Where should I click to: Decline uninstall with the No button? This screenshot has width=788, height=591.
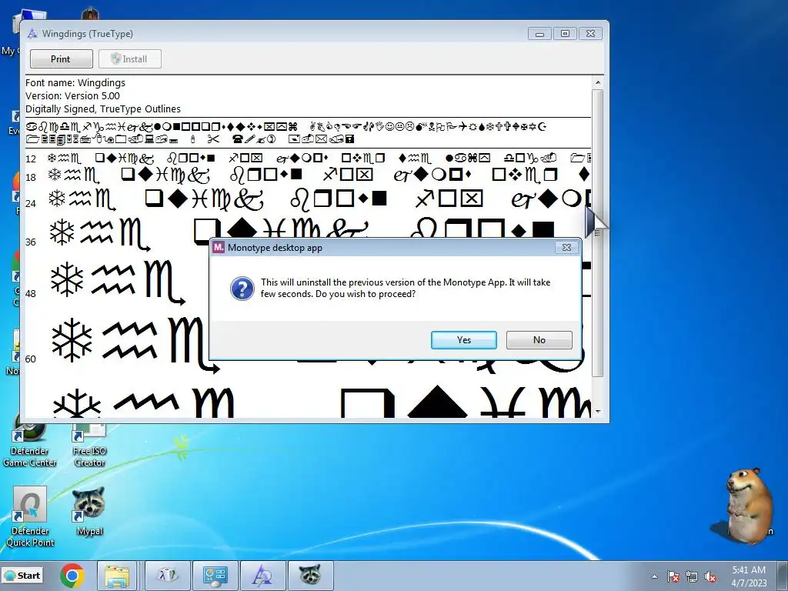[539, 339]
